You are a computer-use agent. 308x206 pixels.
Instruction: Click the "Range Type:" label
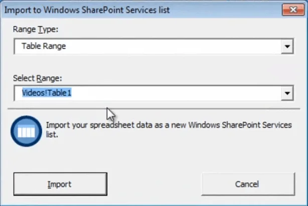click(35, 29)
